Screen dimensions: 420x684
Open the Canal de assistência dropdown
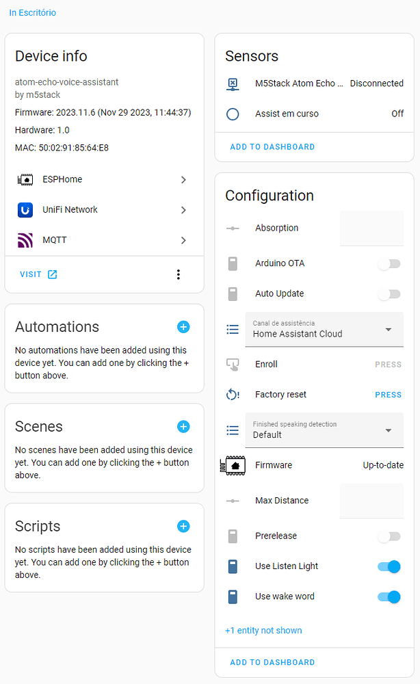pos(324,329)
